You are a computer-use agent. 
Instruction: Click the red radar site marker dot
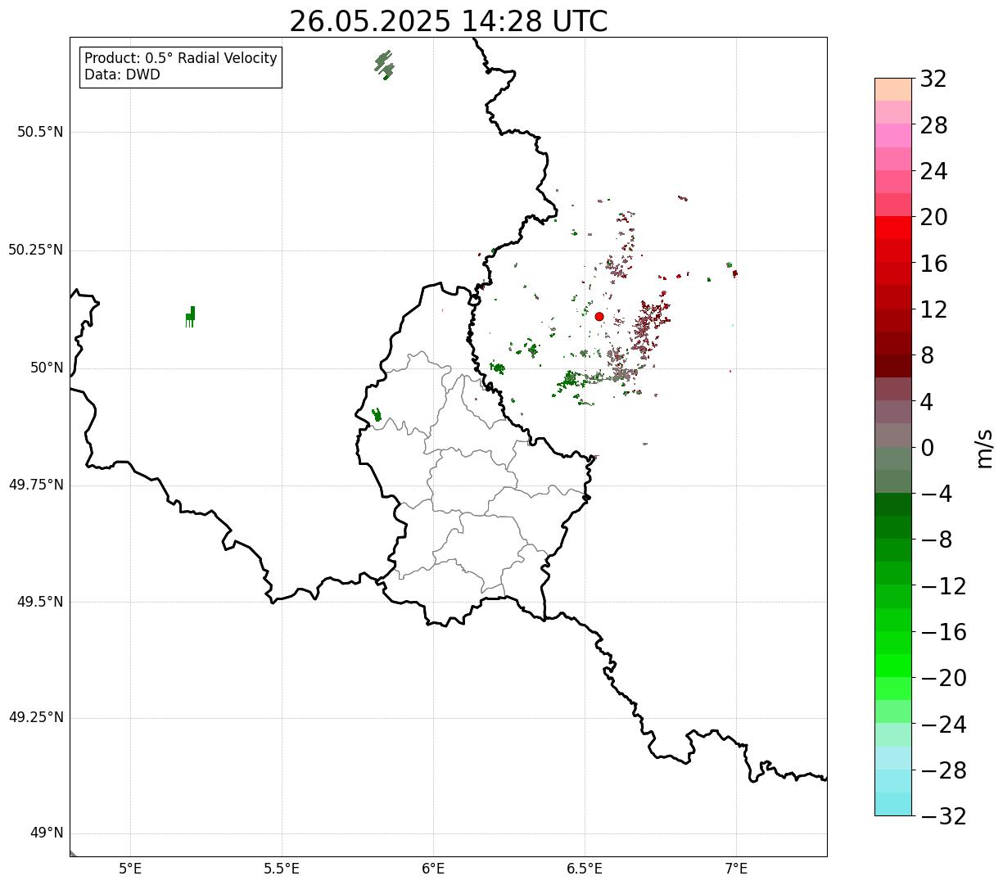click(x=599, y=317)
